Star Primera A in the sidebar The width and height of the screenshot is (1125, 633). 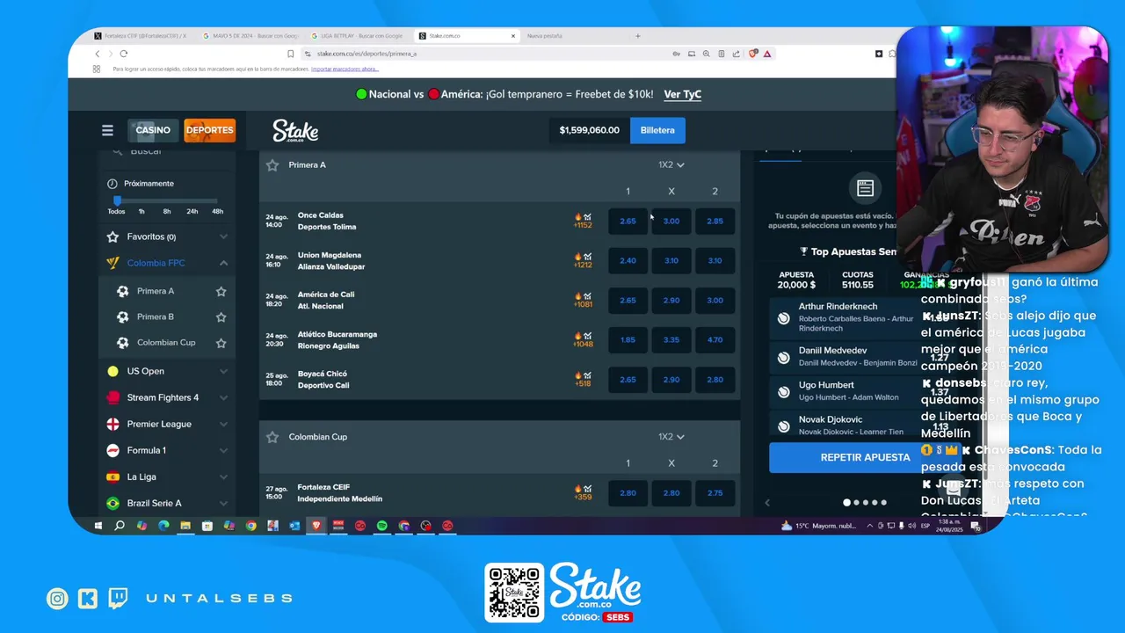221,291
